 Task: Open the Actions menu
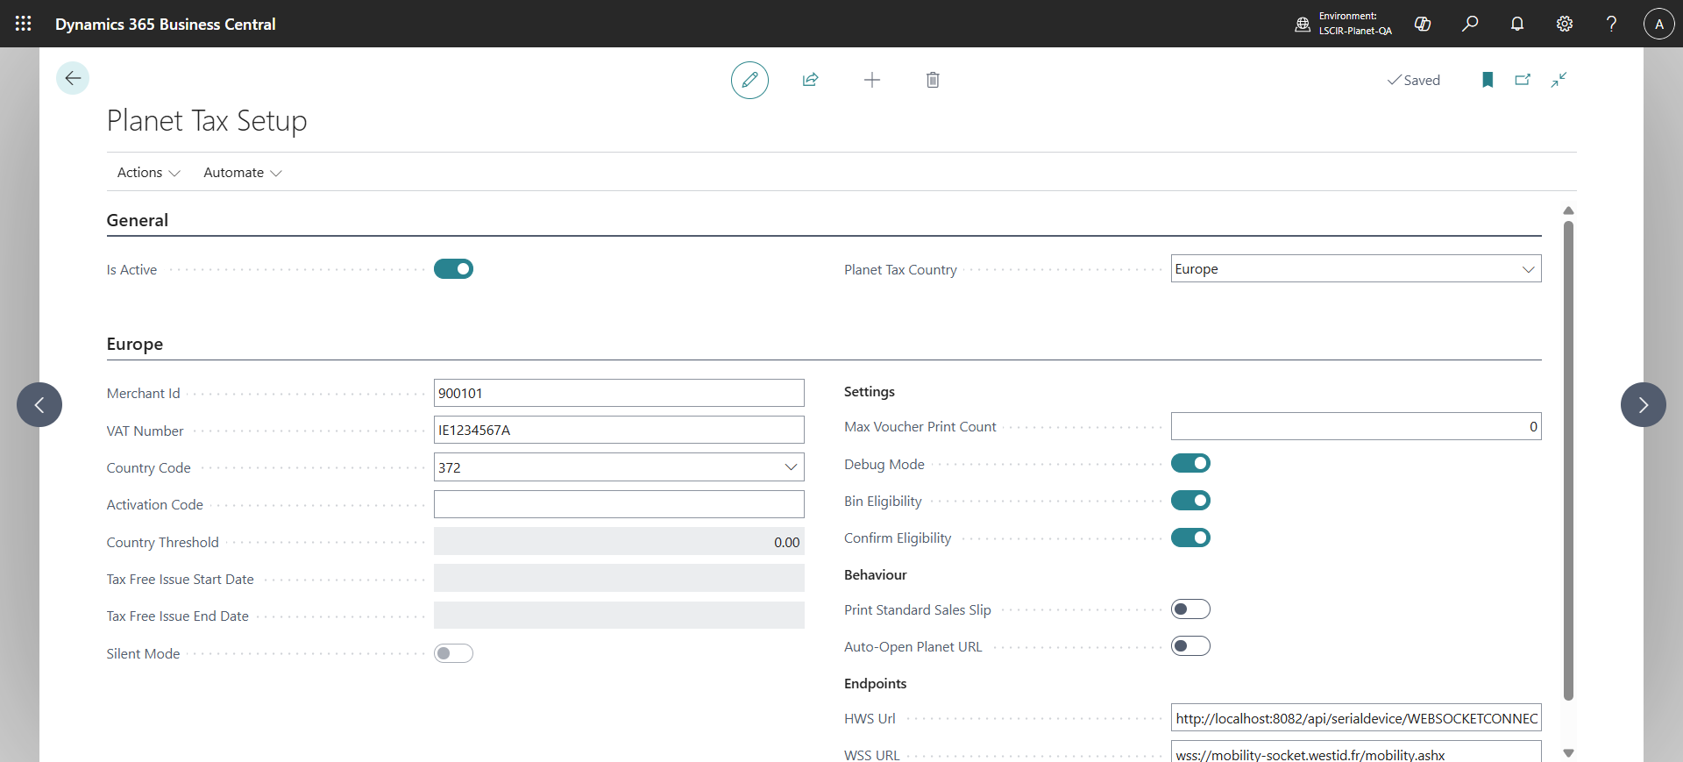click(x=148, y=173)
